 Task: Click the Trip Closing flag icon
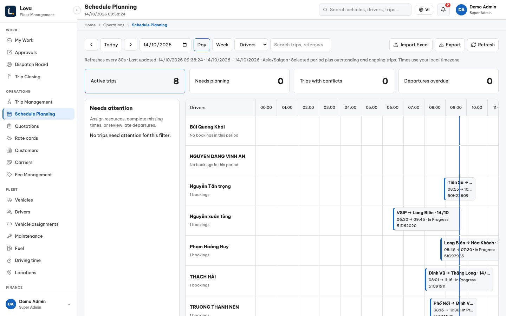9,77
